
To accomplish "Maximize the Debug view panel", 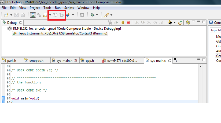I will click(204, 22).
